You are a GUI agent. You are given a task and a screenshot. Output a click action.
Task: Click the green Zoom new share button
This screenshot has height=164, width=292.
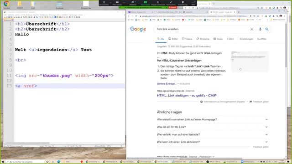(x=145, y=3)
